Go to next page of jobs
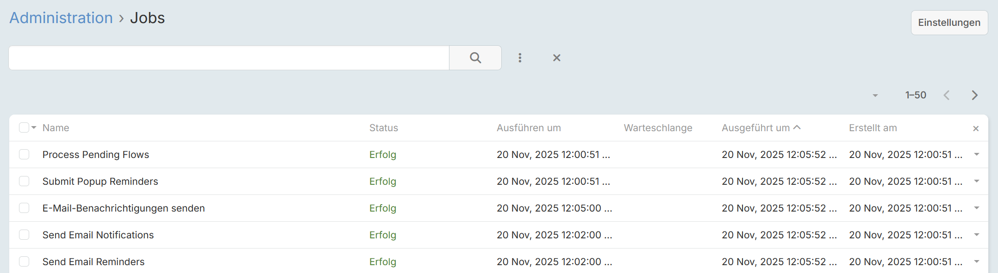998x273 pixels. [974, 95]
